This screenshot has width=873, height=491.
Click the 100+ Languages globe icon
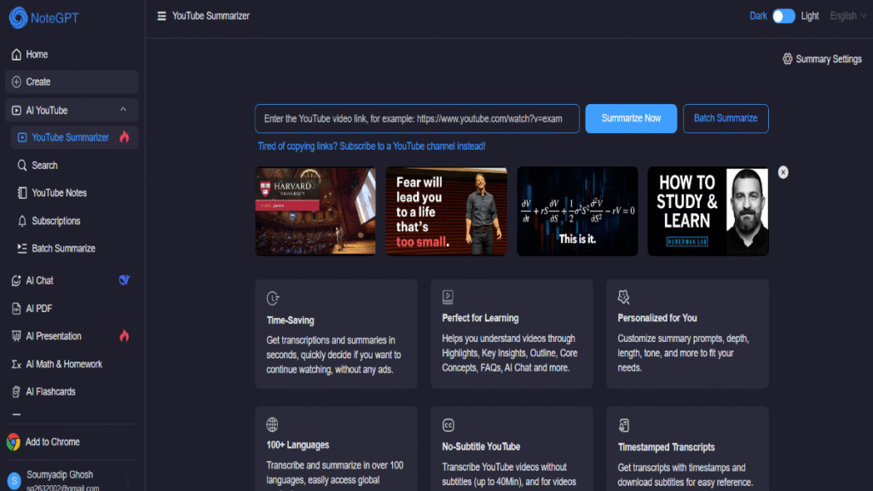pyautogui.click(x=272, y=425)
